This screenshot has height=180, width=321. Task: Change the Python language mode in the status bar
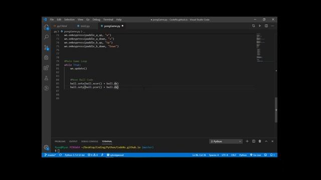click(x=243, y=155)
